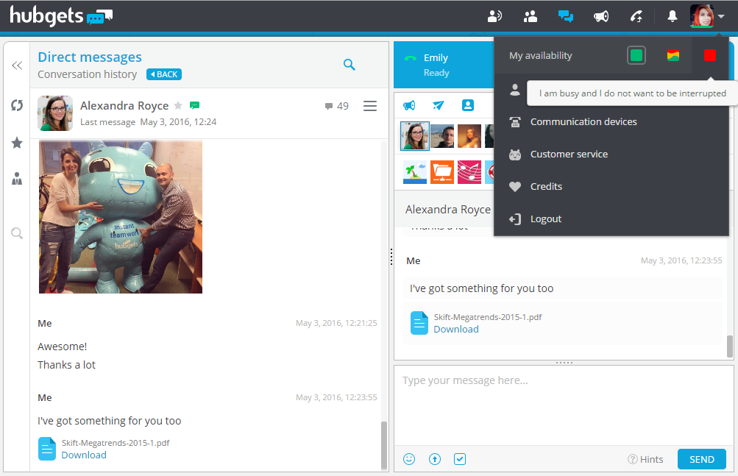Search the Direct messages conversation history
The height and width of the screenshot is (476, 738).
(x=349, y=65)
